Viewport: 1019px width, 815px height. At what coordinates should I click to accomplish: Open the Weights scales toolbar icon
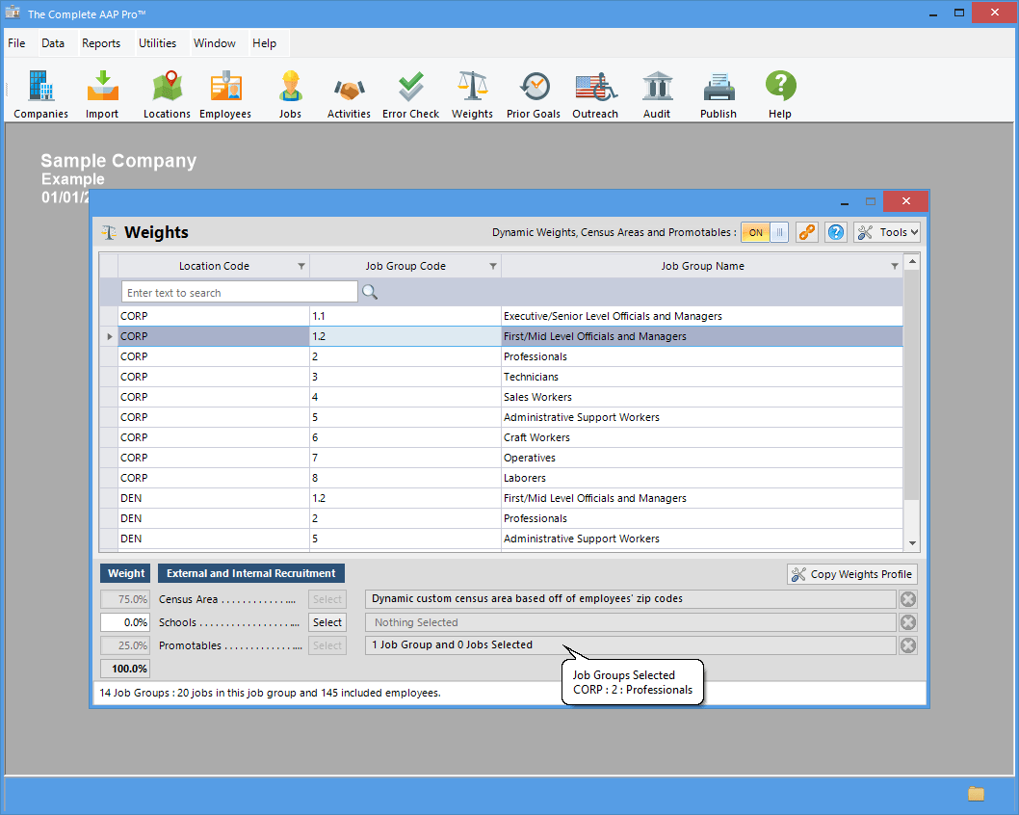tap(473, 94)
